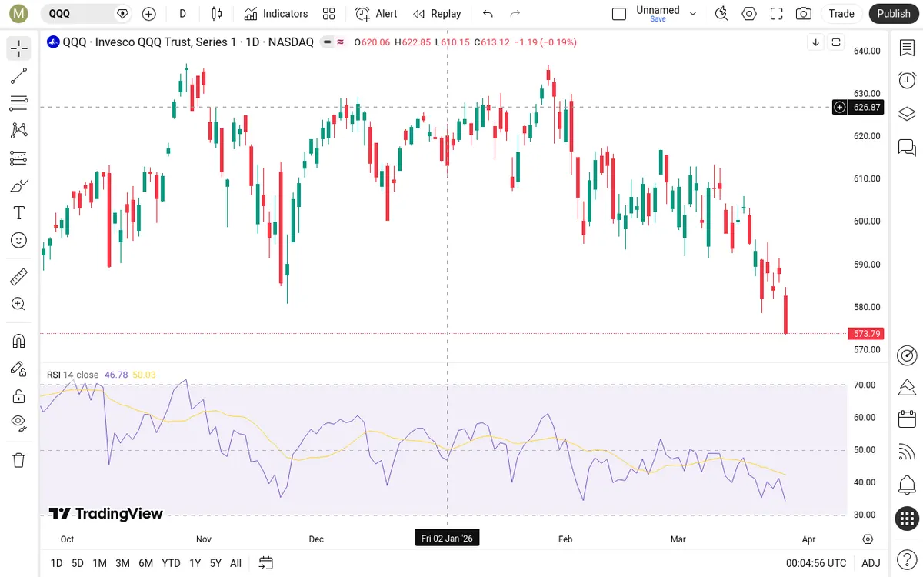Select the YTD time range

click(171, 563)
